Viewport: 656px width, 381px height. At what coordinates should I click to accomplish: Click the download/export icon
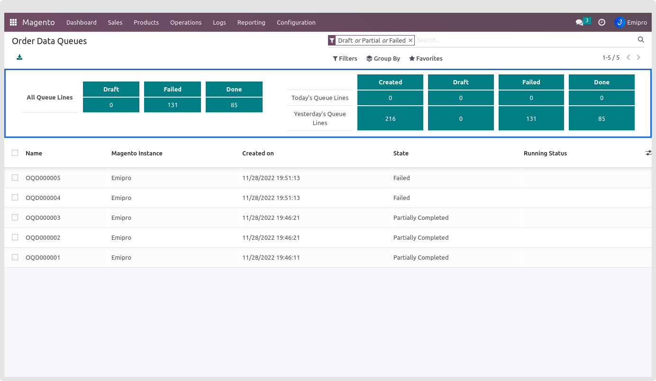19,57
